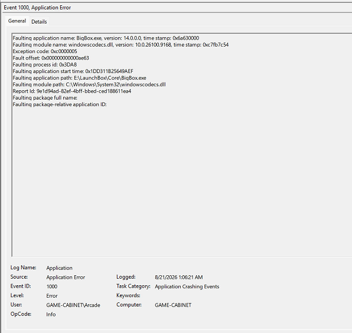Click the 'Faulting process id: 0x3DA8' line
Screen dimensions: 352x333
tap(45, 65)
